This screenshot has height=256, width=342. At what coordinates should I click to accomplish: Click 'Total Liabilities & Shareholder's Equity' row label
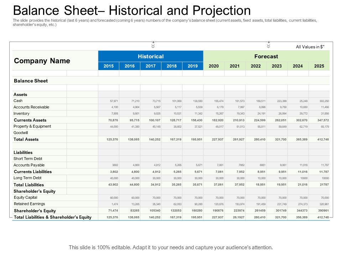coord(53,217)
